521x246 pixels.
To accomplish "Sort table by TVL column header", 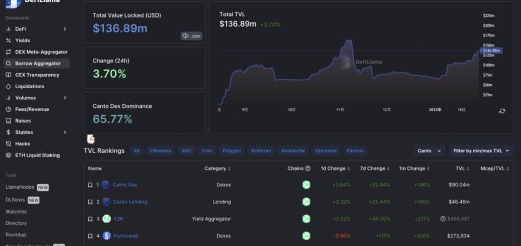I will tap(462, 168).
